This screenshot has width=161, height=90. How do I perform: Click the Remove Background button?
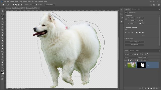[x=134, y=42]
